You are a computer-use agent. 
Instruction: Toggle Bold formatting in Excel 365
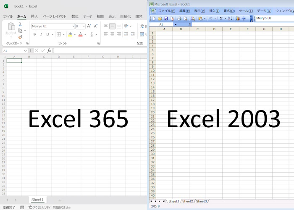[x=34, y=34]
